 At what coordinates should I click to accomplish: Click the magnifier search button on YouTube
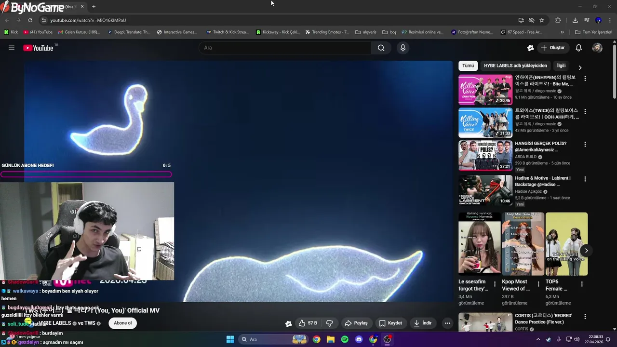point(381,48)
